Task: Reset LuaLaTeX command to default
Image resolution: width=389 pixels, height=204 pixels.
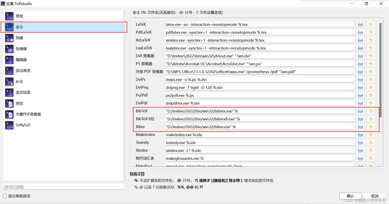Action: coord(370,48)
